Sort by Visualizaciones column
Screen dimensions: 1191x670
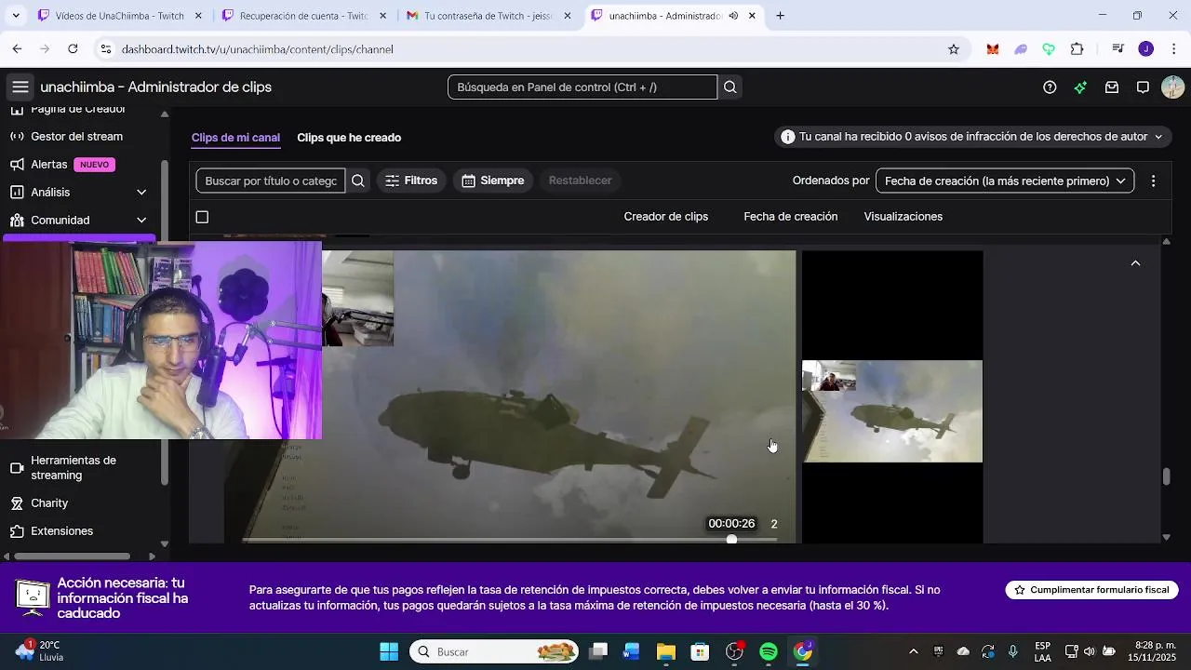[x=903, y=217]
